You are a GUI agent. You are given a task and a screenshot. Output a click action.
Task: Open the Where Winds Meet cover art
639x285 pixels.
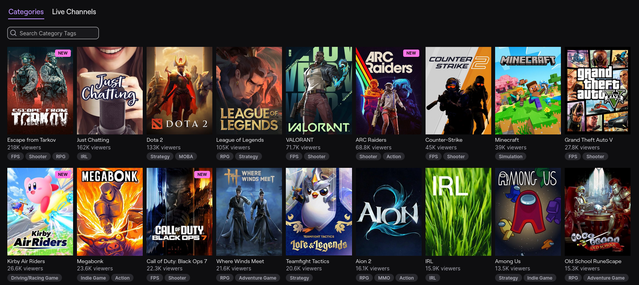coord(249,212)
